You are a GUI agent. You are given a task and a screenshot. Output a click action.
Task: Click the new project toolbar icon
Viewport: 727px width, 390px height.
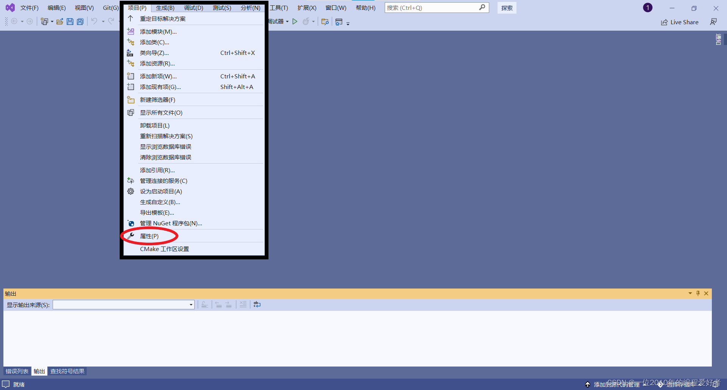pos(45,22)
